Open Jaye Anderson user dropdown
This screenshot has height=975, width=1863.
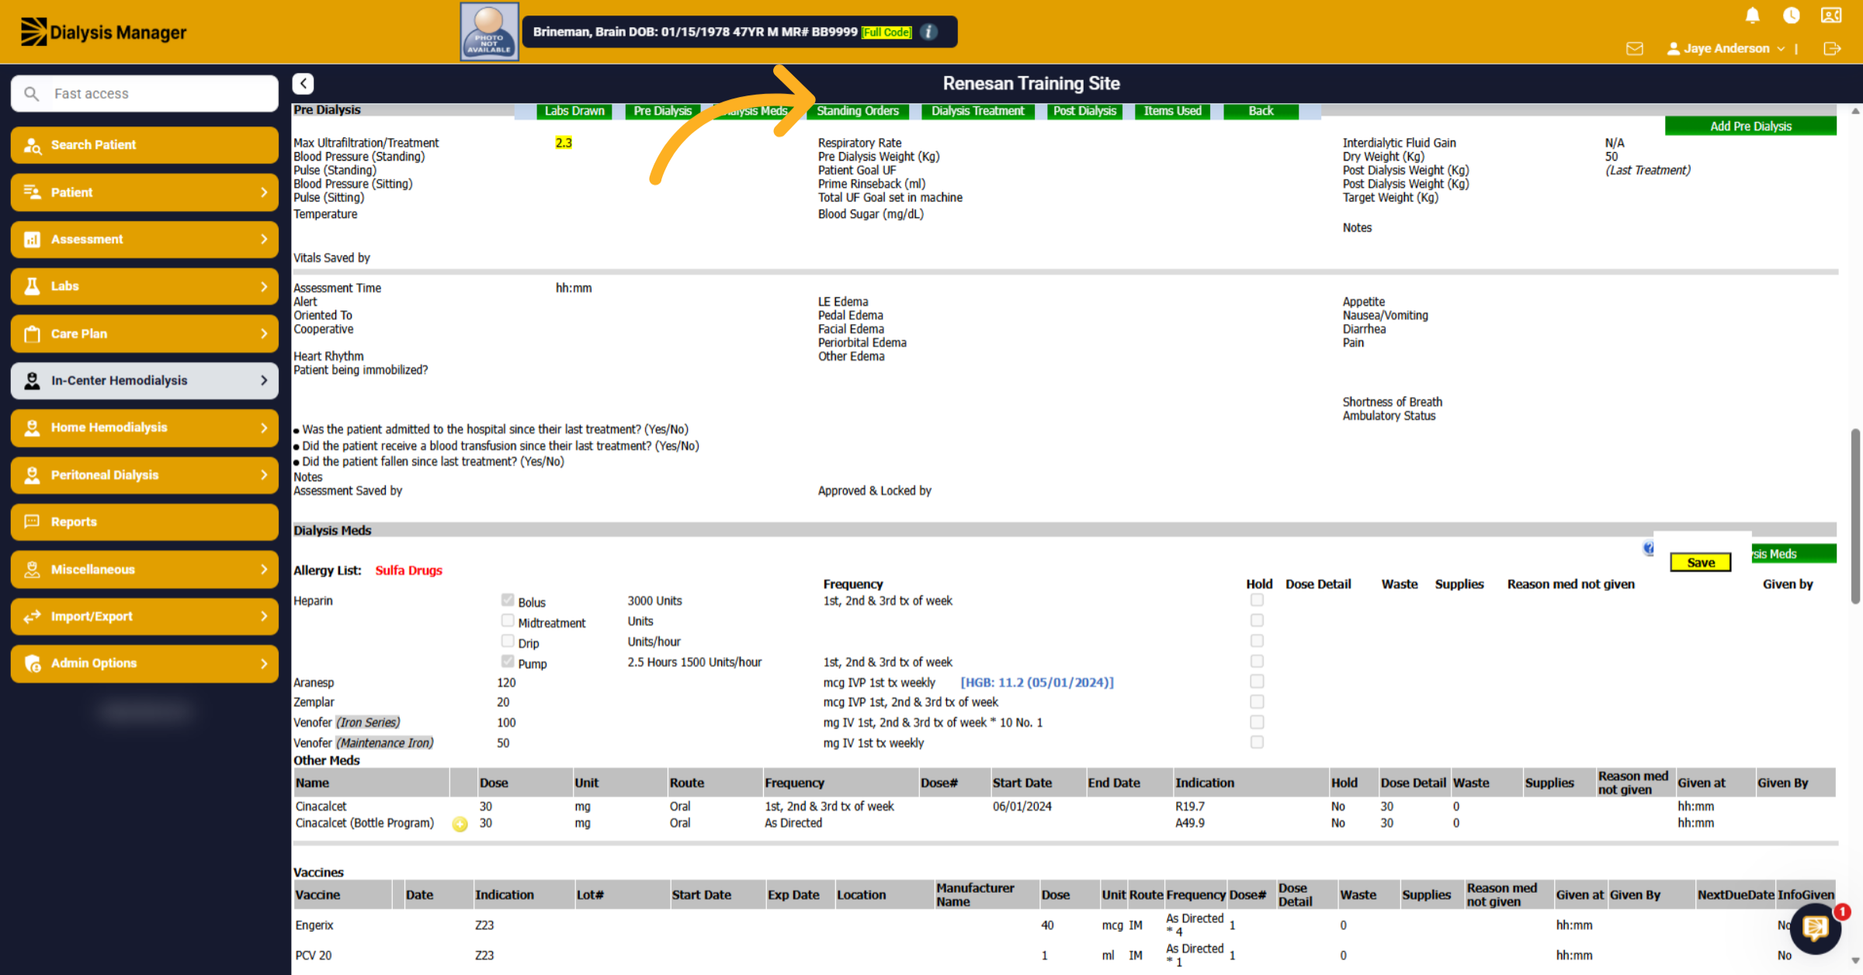point(1726,48)
